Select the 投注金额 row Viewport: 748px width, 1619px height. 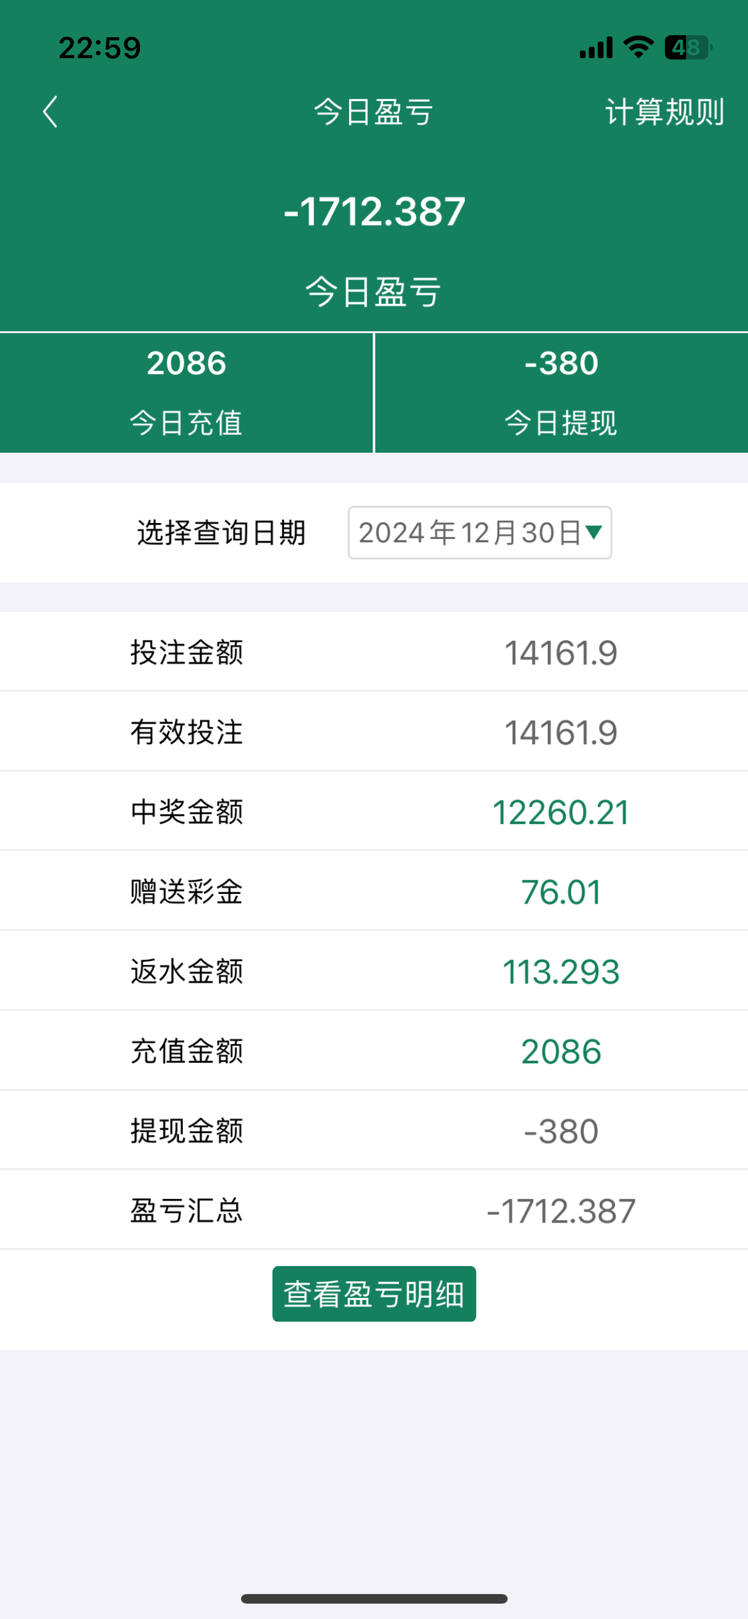pyautogui.click(x=374, y=652)
